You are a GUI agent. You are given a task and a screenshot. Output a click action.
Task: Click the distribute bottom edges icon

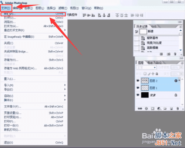pos(126,15)
